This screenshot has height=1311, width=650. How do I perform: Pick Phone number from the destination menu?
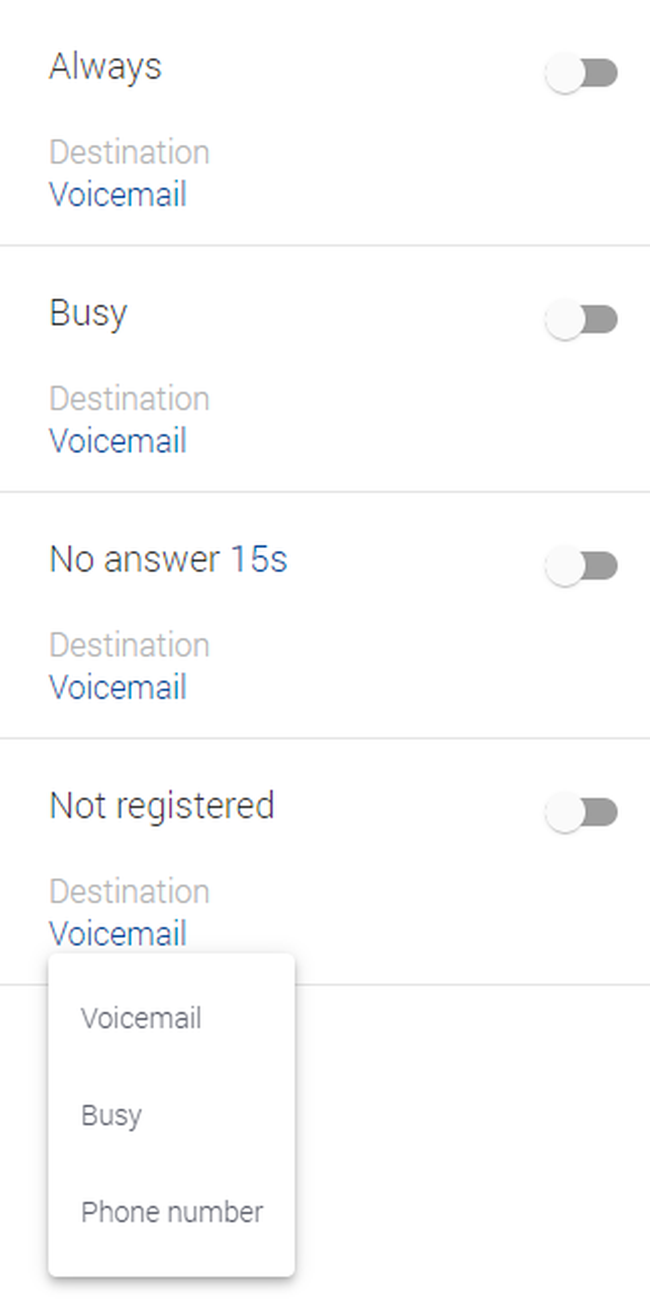tap(172, 1212)
